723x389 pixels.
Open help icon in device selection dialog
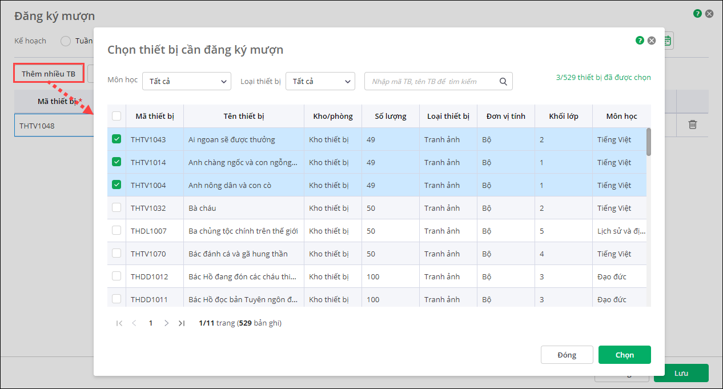[640, 41]
